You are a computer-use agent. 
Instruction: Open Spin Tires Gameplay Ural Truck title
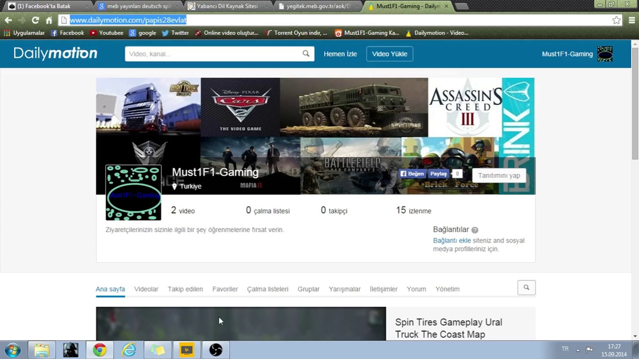click(x=448, y=328)
